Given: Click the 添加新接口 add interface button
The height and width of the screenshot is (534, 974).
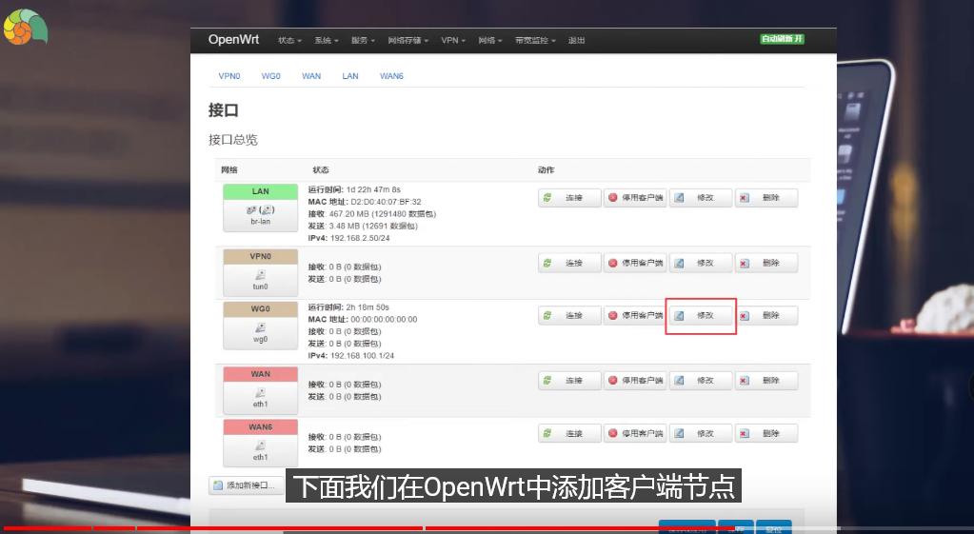Looking at the screenshot, I should (246, 485).
